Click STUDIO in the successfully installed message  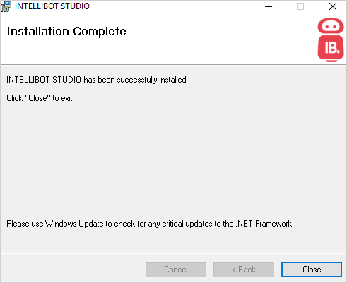point(66,80)
